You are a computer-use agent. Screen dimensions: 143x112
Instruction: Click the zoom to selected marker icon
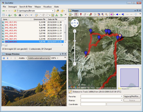[103, 14]
